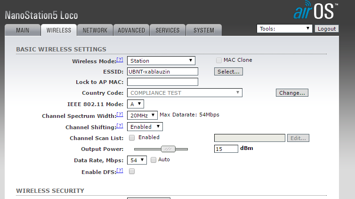Viewport: 355px width, 199px height.
Task: Open the Wireless Mode dropdown
Action: click(x=161, y=60)
